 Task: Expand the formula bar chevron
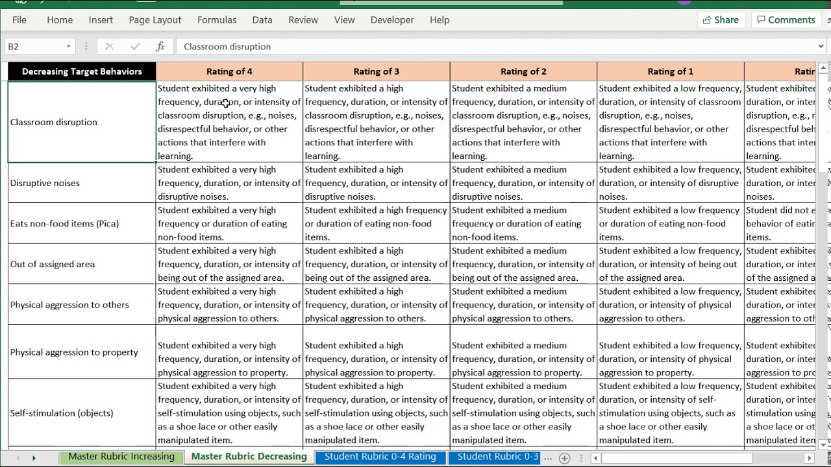(x=821, y=47)
